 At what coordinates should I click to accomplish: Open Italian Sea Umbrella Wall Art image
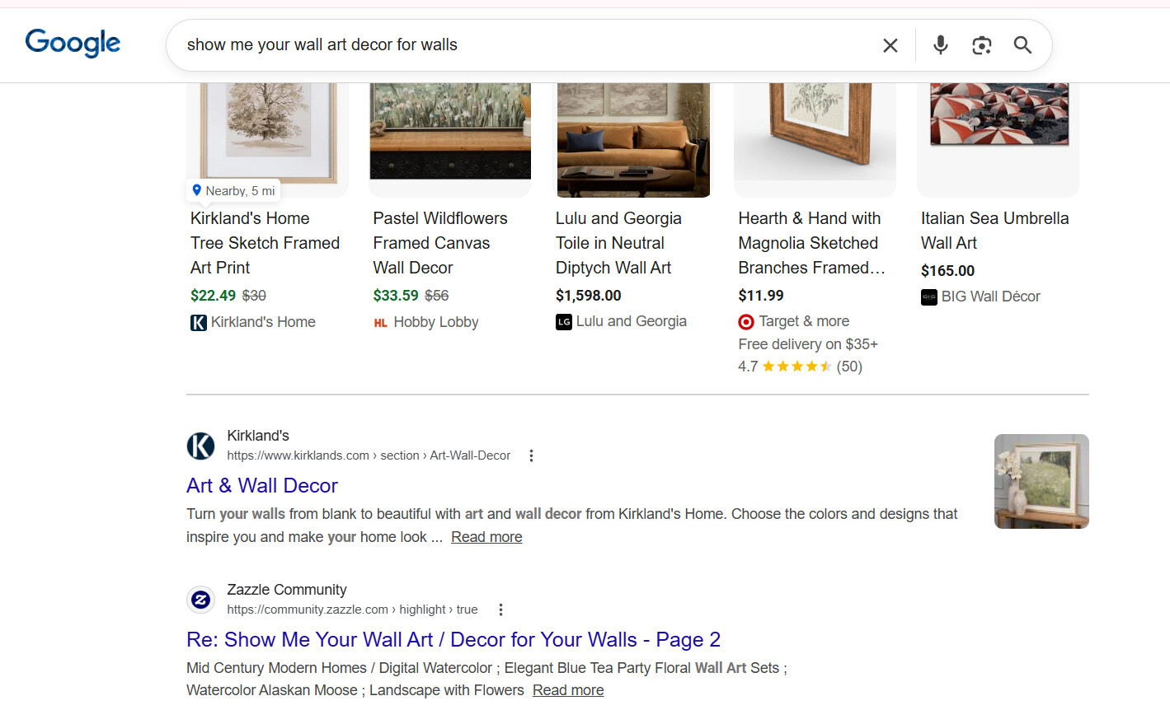point(998,138)
